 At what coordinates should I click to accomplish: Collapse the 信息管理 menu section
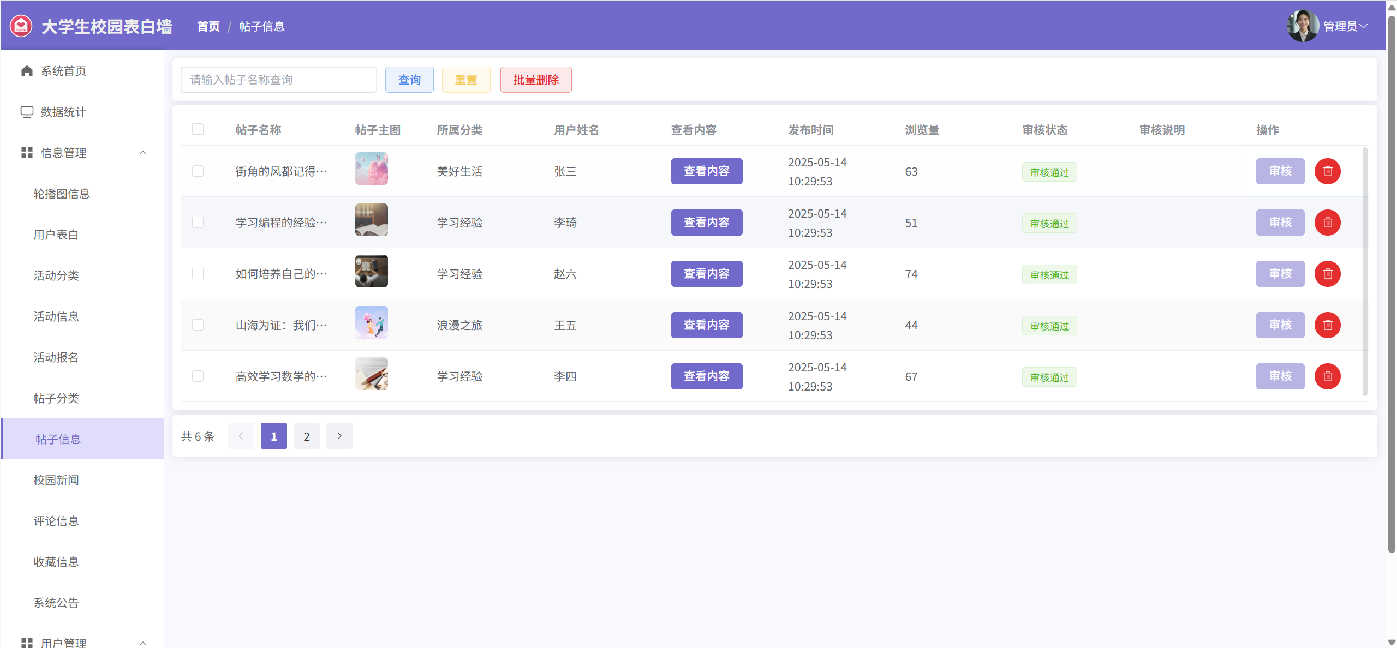pyautogui.click(x=143, y=153)
